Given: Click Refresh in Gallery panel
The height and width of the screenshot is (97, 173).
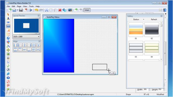Looking at the screenshot, I should [x=154, y=19].
